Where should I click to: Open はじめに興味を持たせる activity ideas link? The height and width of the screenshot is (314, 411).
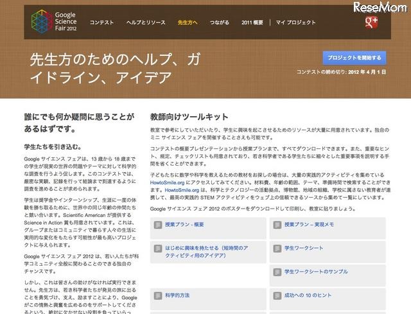[207, 252]
